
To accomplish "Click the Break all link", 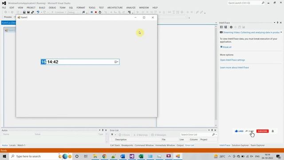I will coord(227,47).
